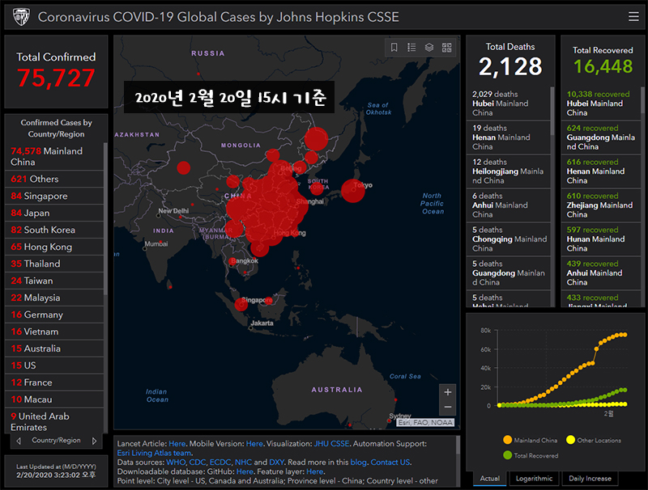Click the Total Recovered list scrollbar
The width and height of the screenshot is (648, 490).
(x=642, y=99)
